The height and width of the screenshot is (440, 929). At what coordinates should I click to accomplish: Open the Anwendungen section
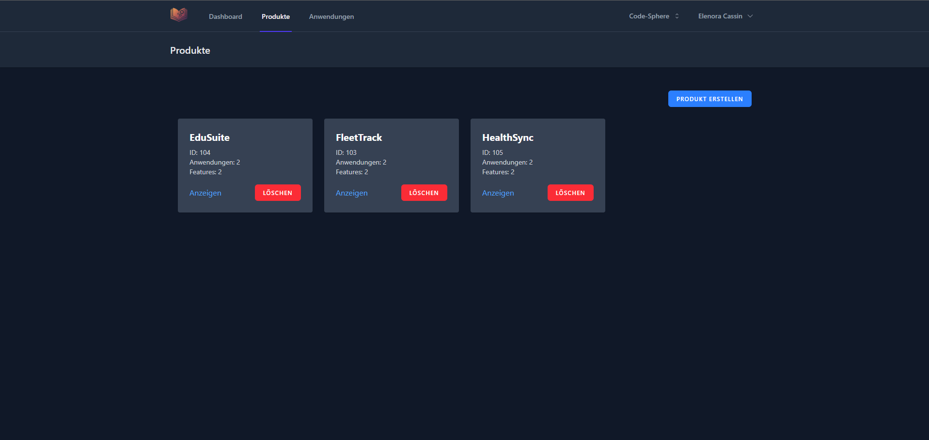tap(331, 16)
